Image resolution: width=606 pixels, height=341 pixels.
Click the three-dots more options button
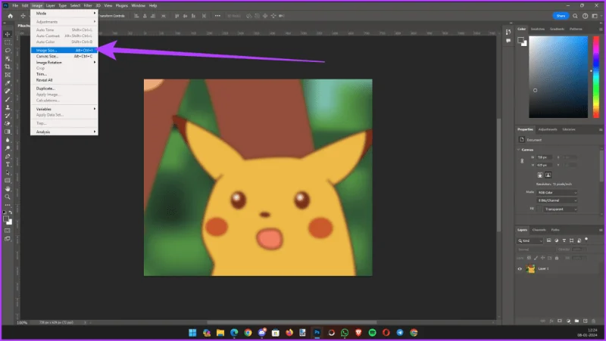pos(217,16)
